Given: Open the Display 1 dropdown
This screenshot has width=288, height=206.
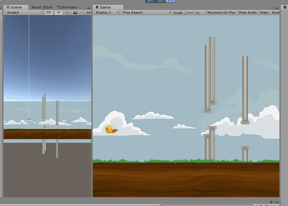Looking at the screenshot, I should 107,13.
